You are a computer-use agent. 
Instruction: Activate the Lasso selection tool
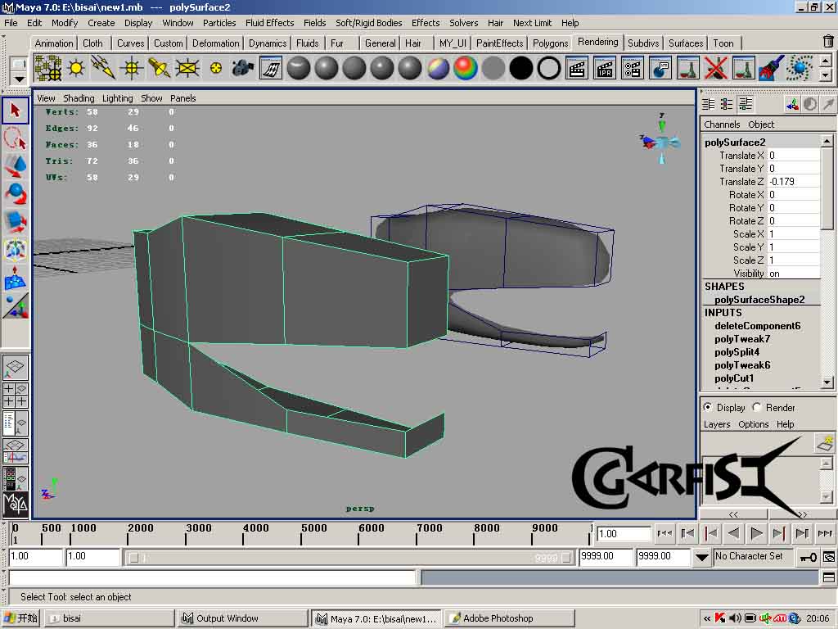point(15,138)
